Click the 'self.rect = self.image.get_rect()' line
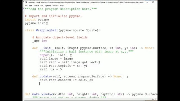The image size is (180, 101). tap(70, 62)
